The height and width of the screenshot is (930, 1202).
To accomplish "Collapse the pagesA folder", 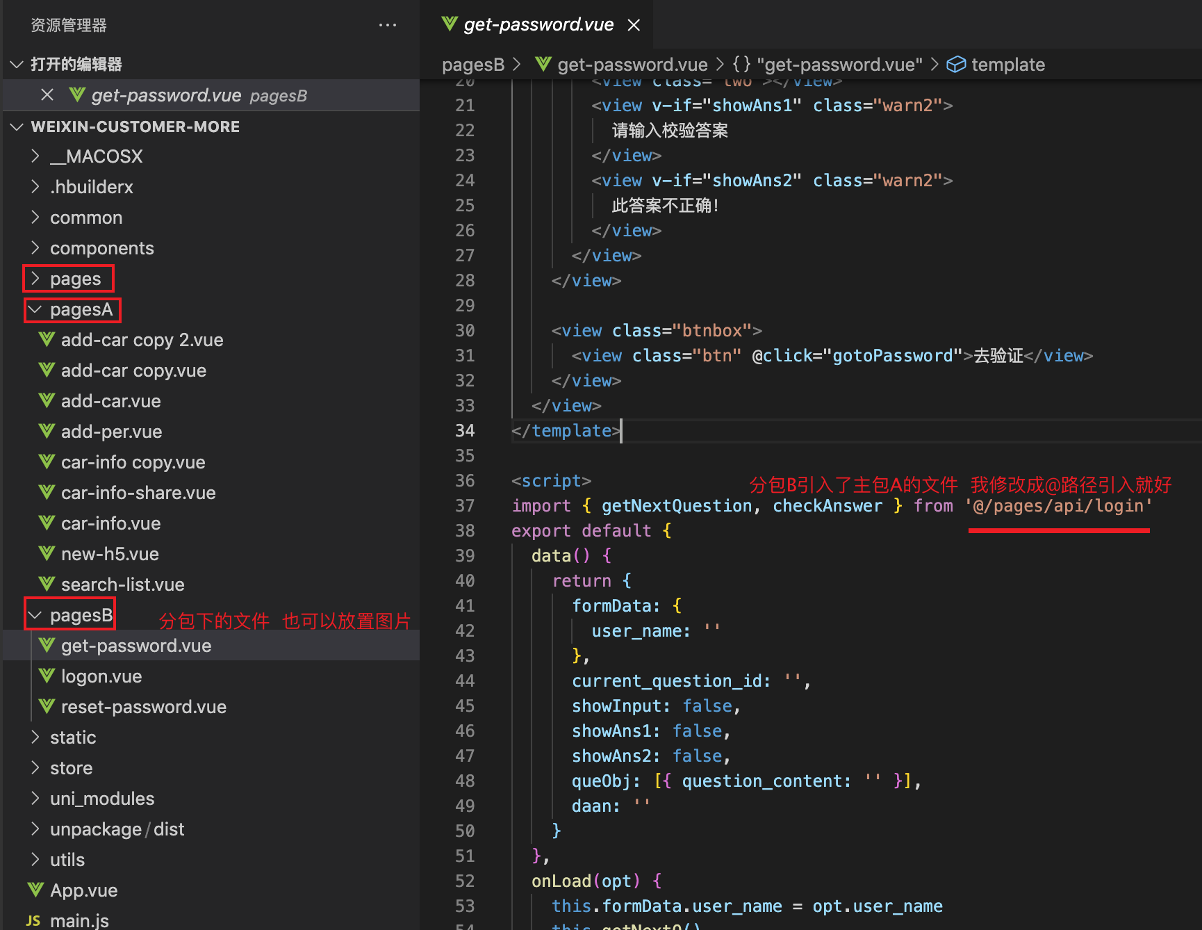I will pyautogui.click(x=35, y=309).
